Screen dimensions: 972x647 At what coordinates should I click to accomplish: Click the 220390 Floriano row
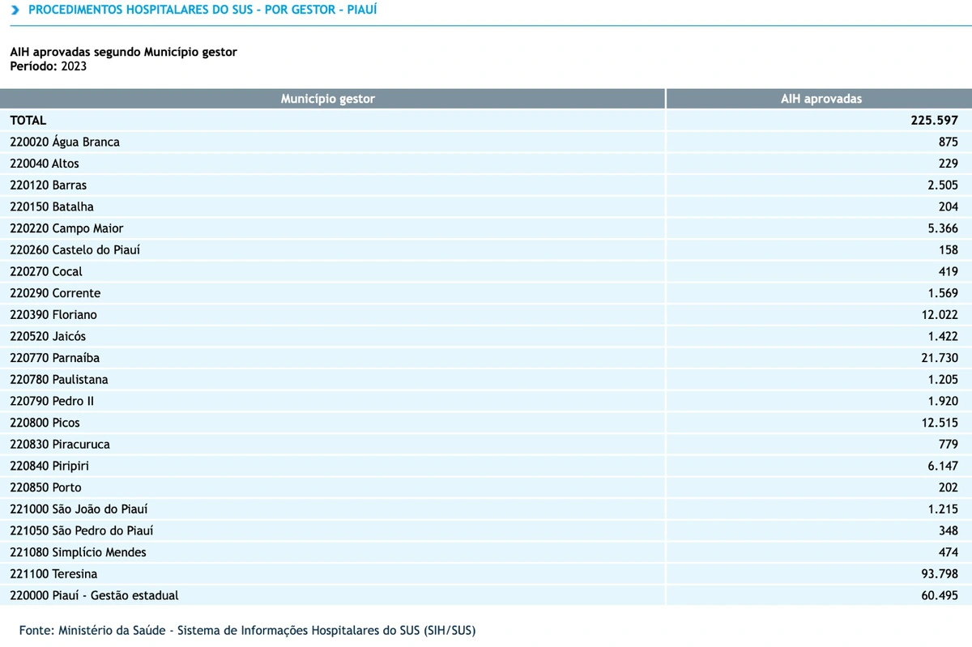pyautogui.click(x=486, y=314)
